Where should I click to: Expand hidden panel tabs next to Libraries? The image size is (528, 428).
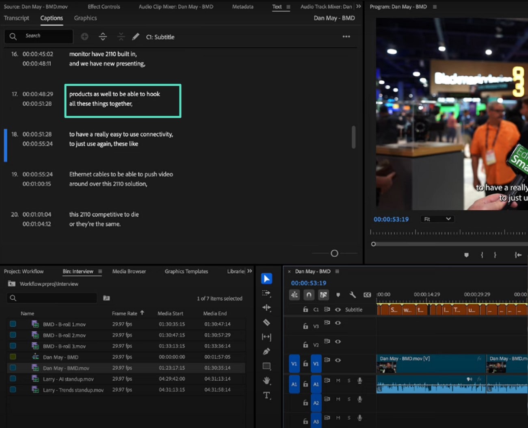point(249,271)
